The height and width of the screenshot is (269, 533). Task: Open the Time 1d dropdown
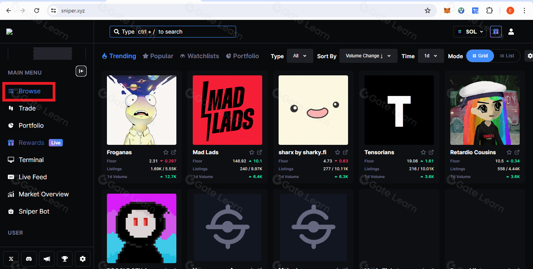pyautogui.click(x=430, y=56)
